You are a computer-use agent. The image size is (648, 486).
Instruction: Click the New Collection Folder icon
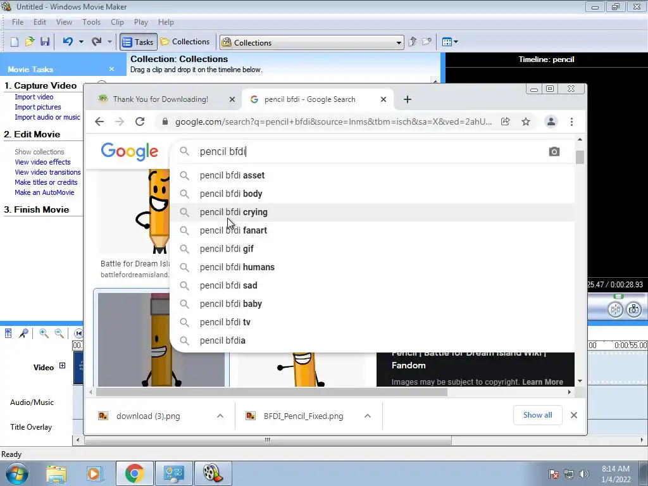pyautogui.click(x=427, y=42)
